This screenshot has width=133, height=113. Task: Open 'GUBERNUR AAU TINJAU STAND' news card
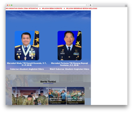point(57,96)
